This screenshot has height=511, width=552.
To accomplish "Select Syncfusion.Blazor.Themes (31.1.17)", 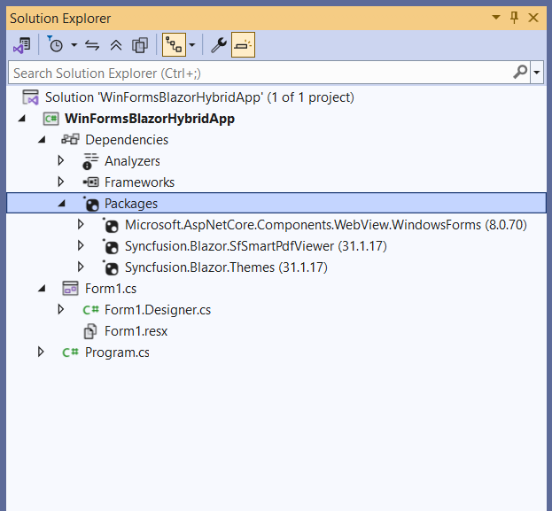I will click(x=226, y=267).
